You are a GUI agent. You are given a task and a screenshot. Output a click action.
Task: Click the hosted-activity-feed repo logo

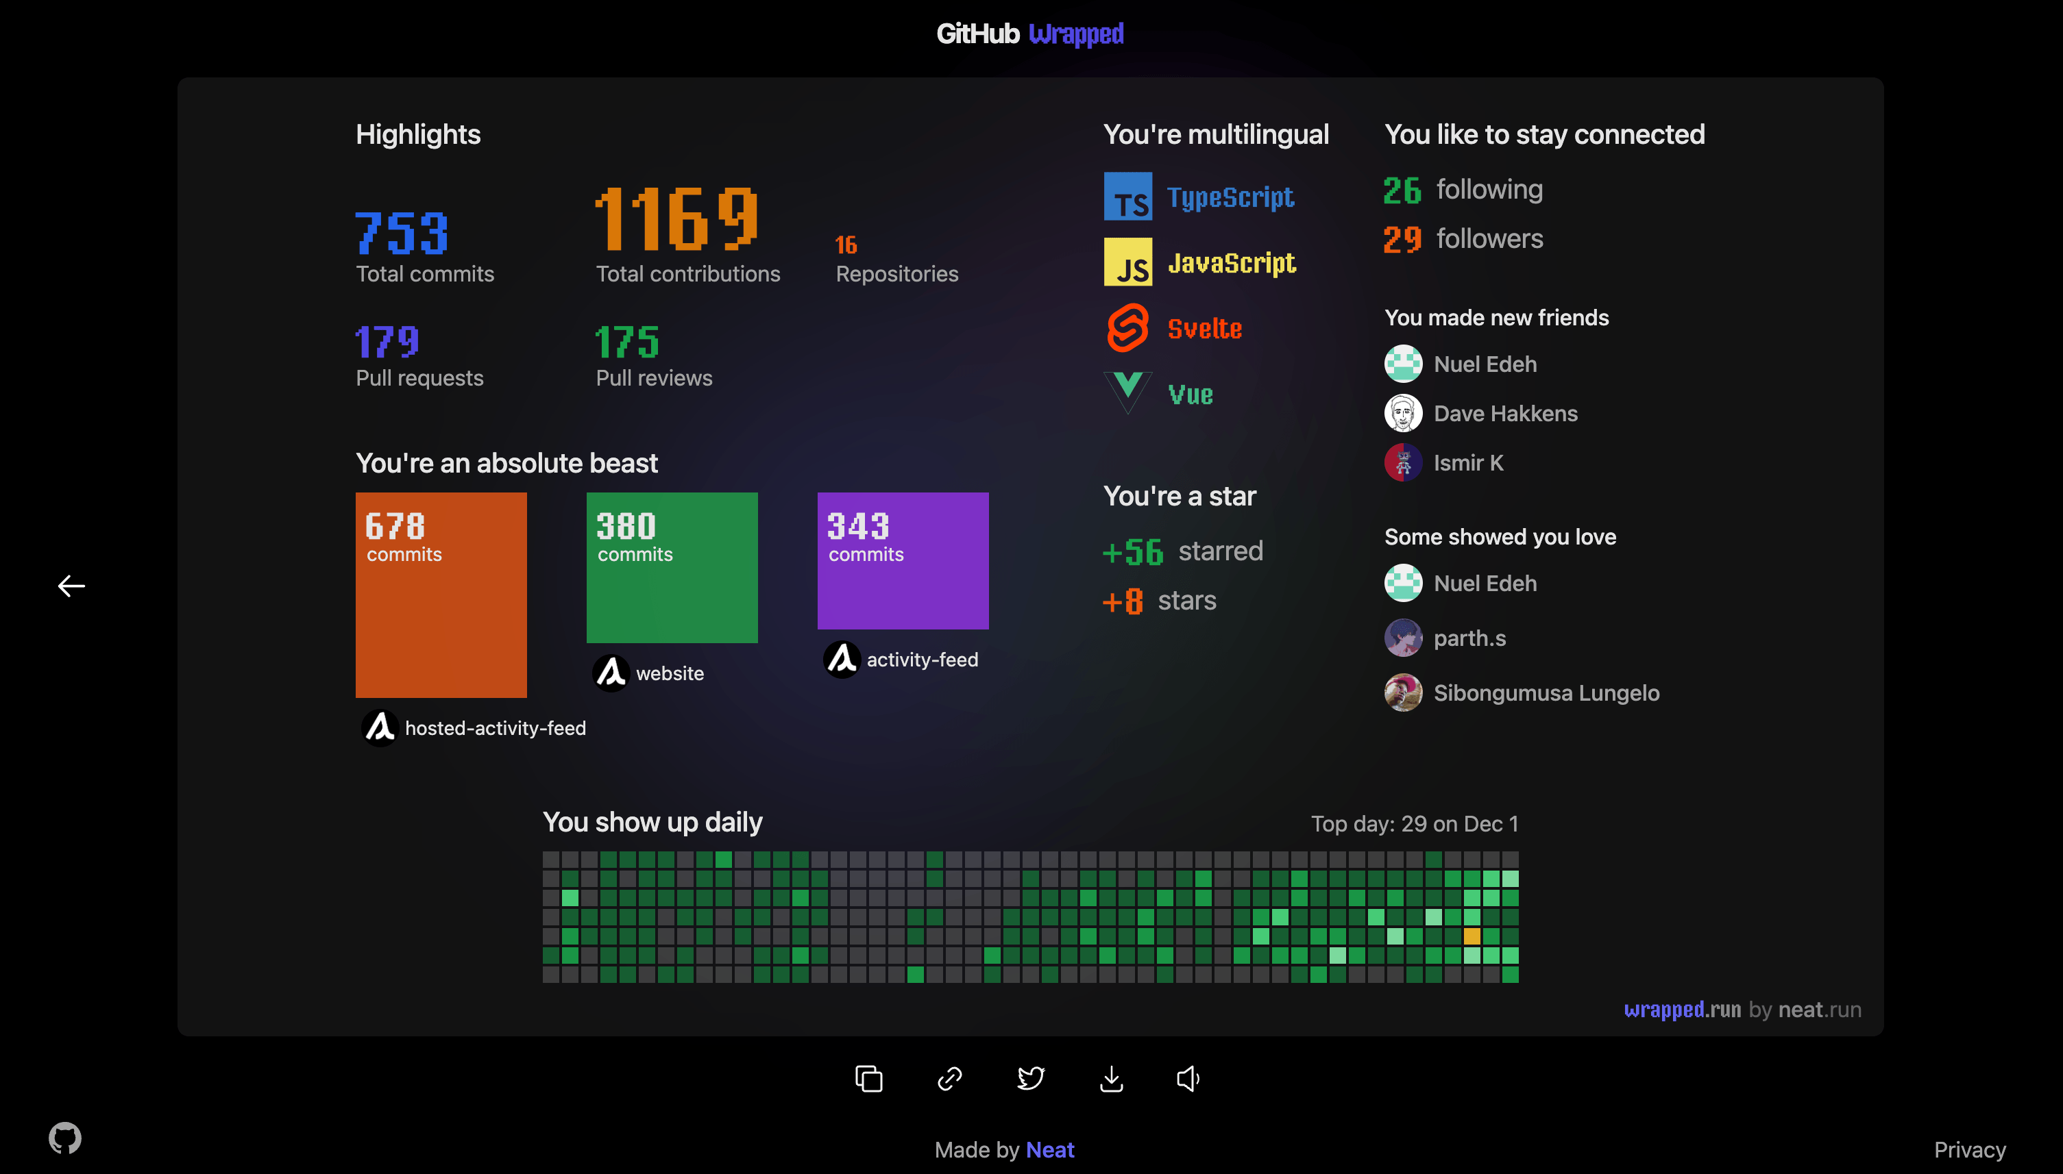380,728
